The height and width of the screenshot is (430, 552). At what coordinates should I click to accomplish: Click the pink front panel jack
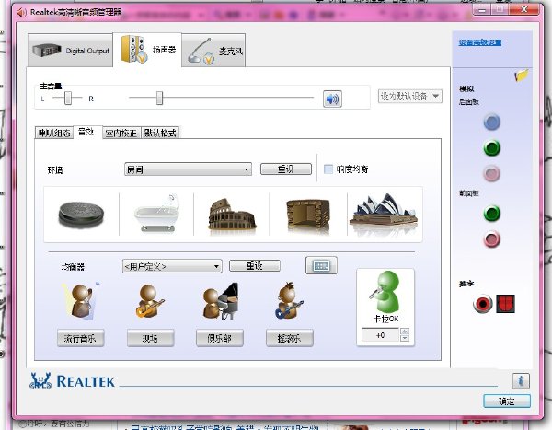[492, 239]
